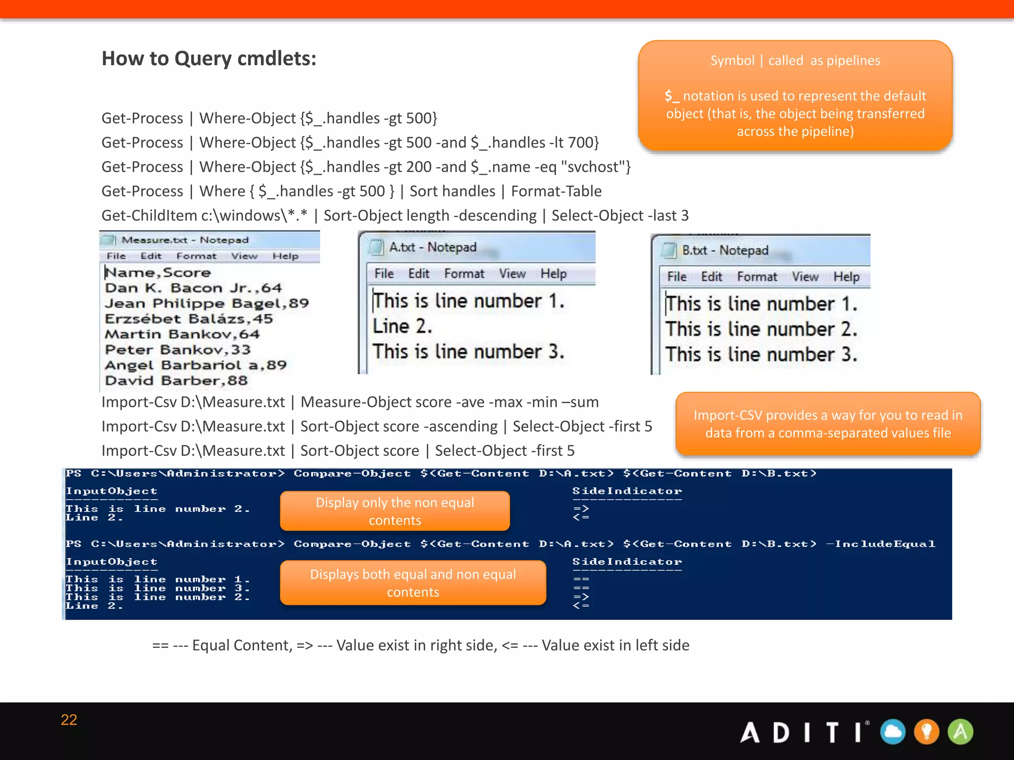Click 'Displays both equal and non equal contents' callout
1014x760 pixels.
click(413, 583)
